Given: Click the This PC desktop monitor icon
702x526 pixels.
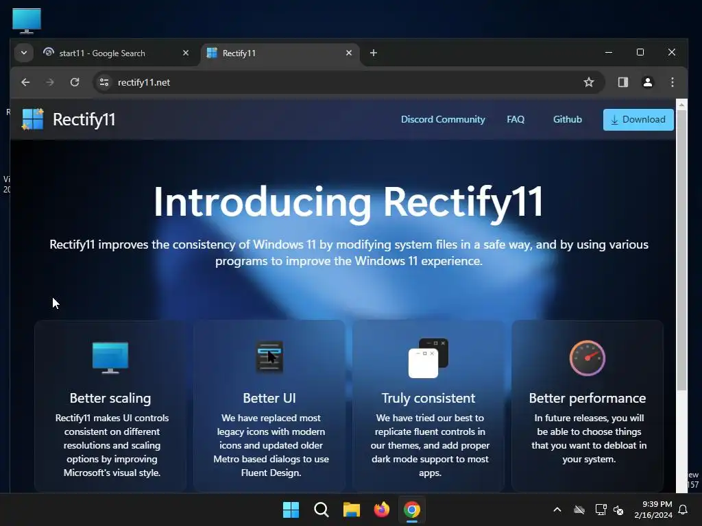Looking at the screenshot, I should point(27,21).
